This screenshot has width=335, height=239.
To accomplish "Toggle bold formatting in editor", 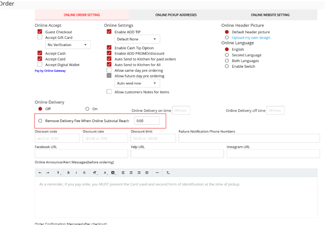I will click(x=68, y=173).
